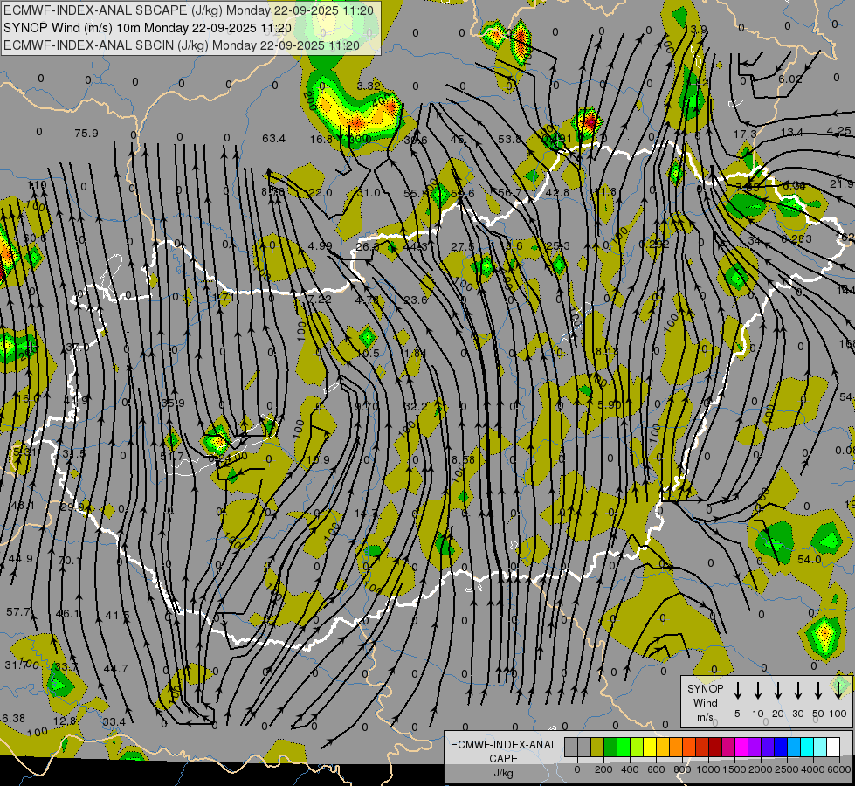
Task: Select the 30 m/s wind arrow symbol
Action: pos(798,690)
